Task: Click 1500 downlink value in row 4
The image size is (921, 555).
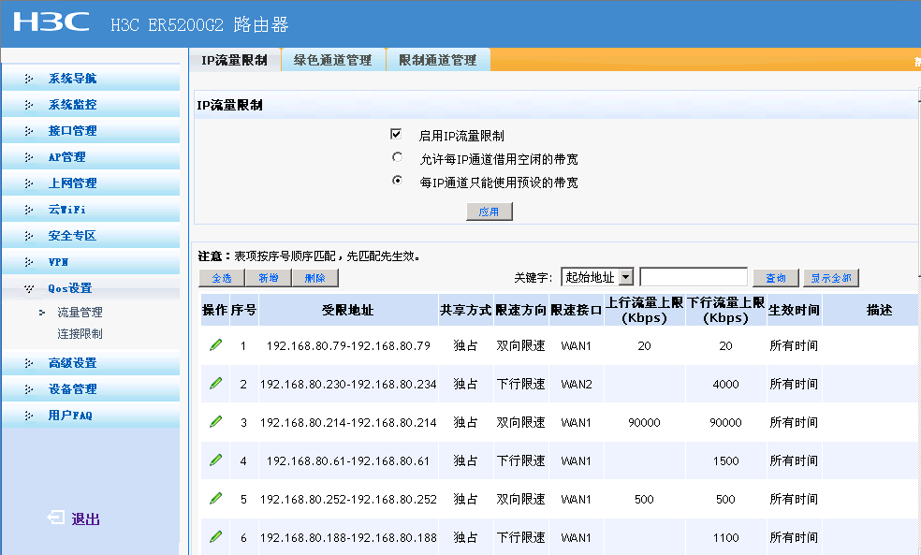Action: (726, 461)
